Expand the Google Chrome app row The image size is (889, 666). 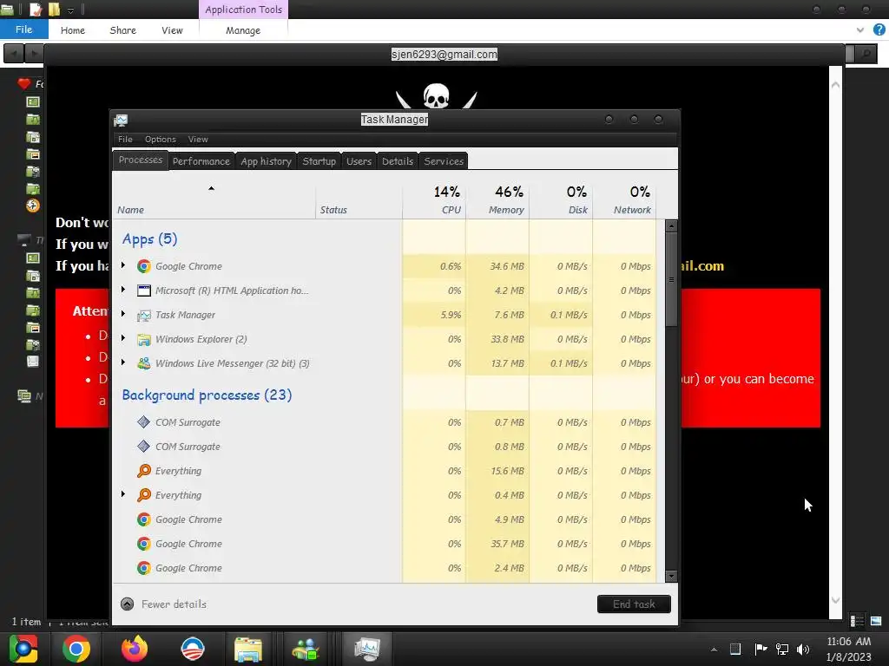click(x=123, y=265)
